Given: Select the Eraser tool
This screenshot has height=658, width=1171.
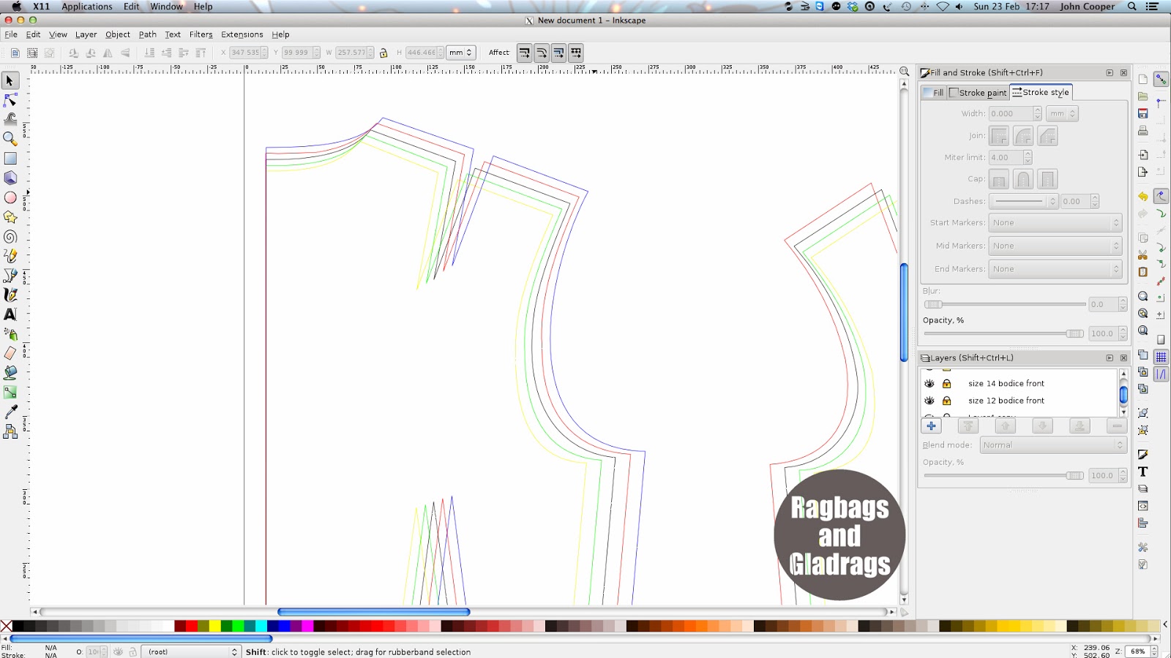Looking at the screenshot, I should click(x=10, y=353).
